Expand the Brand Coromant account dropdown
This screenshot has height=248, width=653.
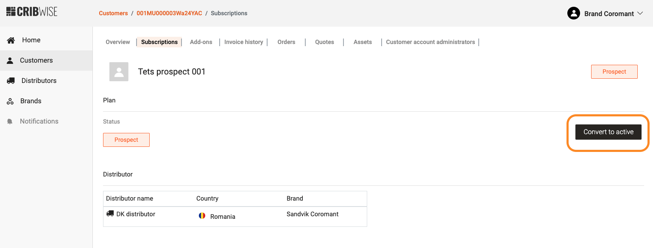[x=640, y=14]
